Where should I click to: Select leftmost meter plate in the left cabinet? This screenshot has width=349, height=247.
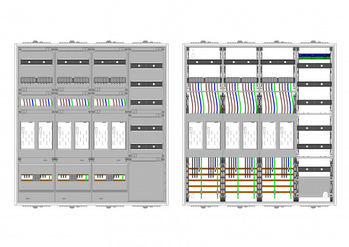pos(27,135)
